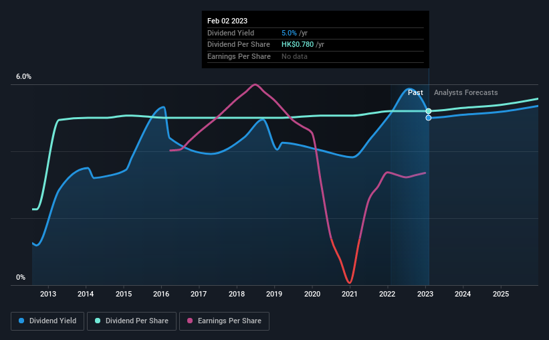Toggle the Dividend Per Share legend button
Screen dimensions: 549x340
click(x=132, y=321)
